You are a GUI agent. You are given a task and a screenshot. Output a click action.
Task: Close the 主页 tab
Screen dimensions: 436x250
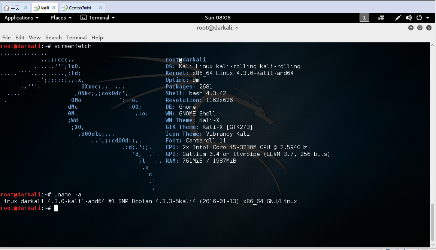click(26, 7)
